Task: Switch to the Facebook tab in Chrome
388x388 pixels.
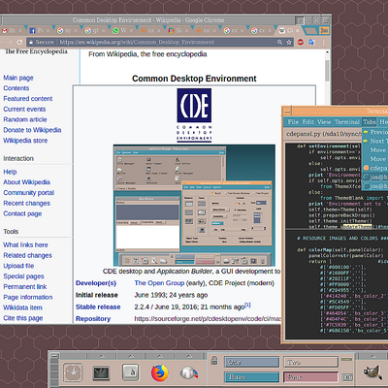Action: (x=40, y=30)
